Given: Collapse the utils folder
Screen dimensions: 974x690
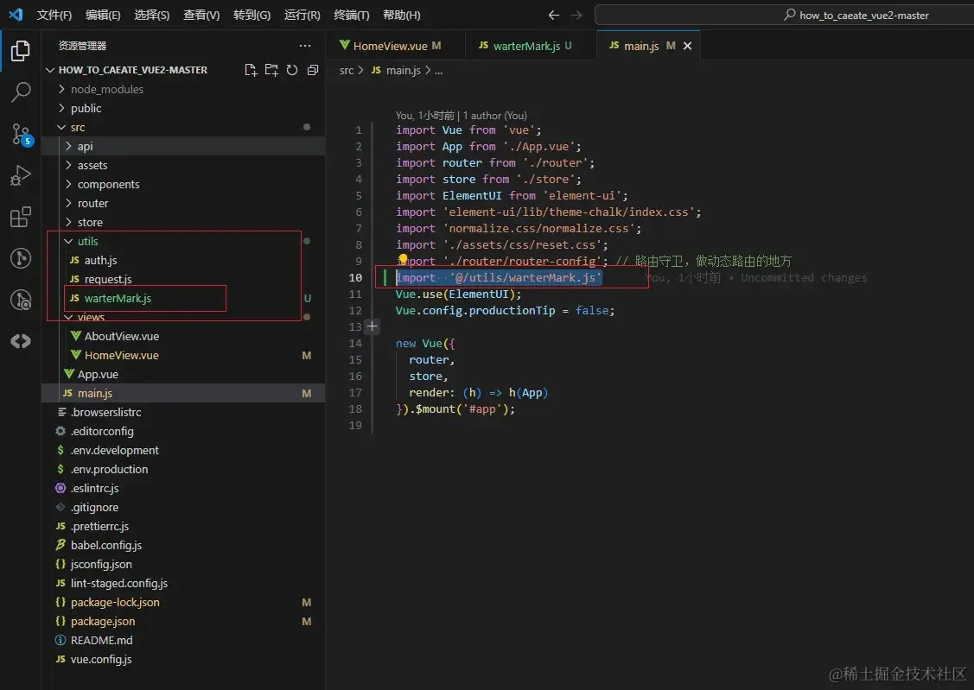Looking at the screenshot, I should 183,242.
